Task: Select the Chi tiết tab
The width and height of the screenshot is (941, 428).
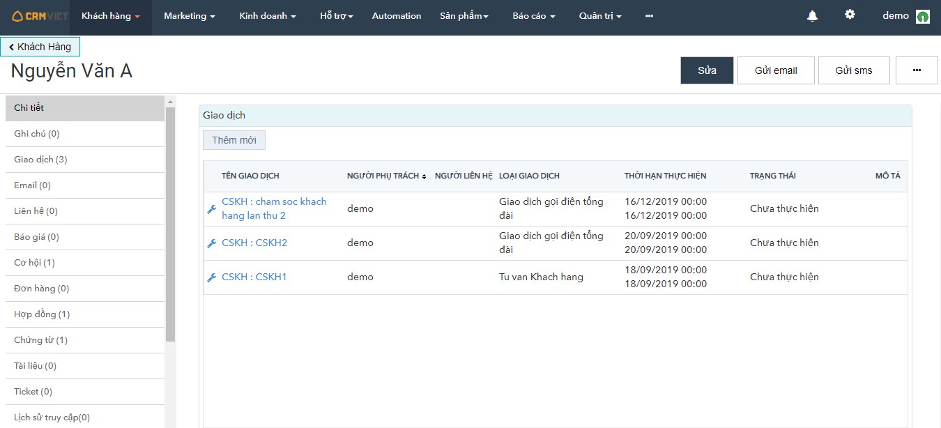Action: click(x=85, y=108)
